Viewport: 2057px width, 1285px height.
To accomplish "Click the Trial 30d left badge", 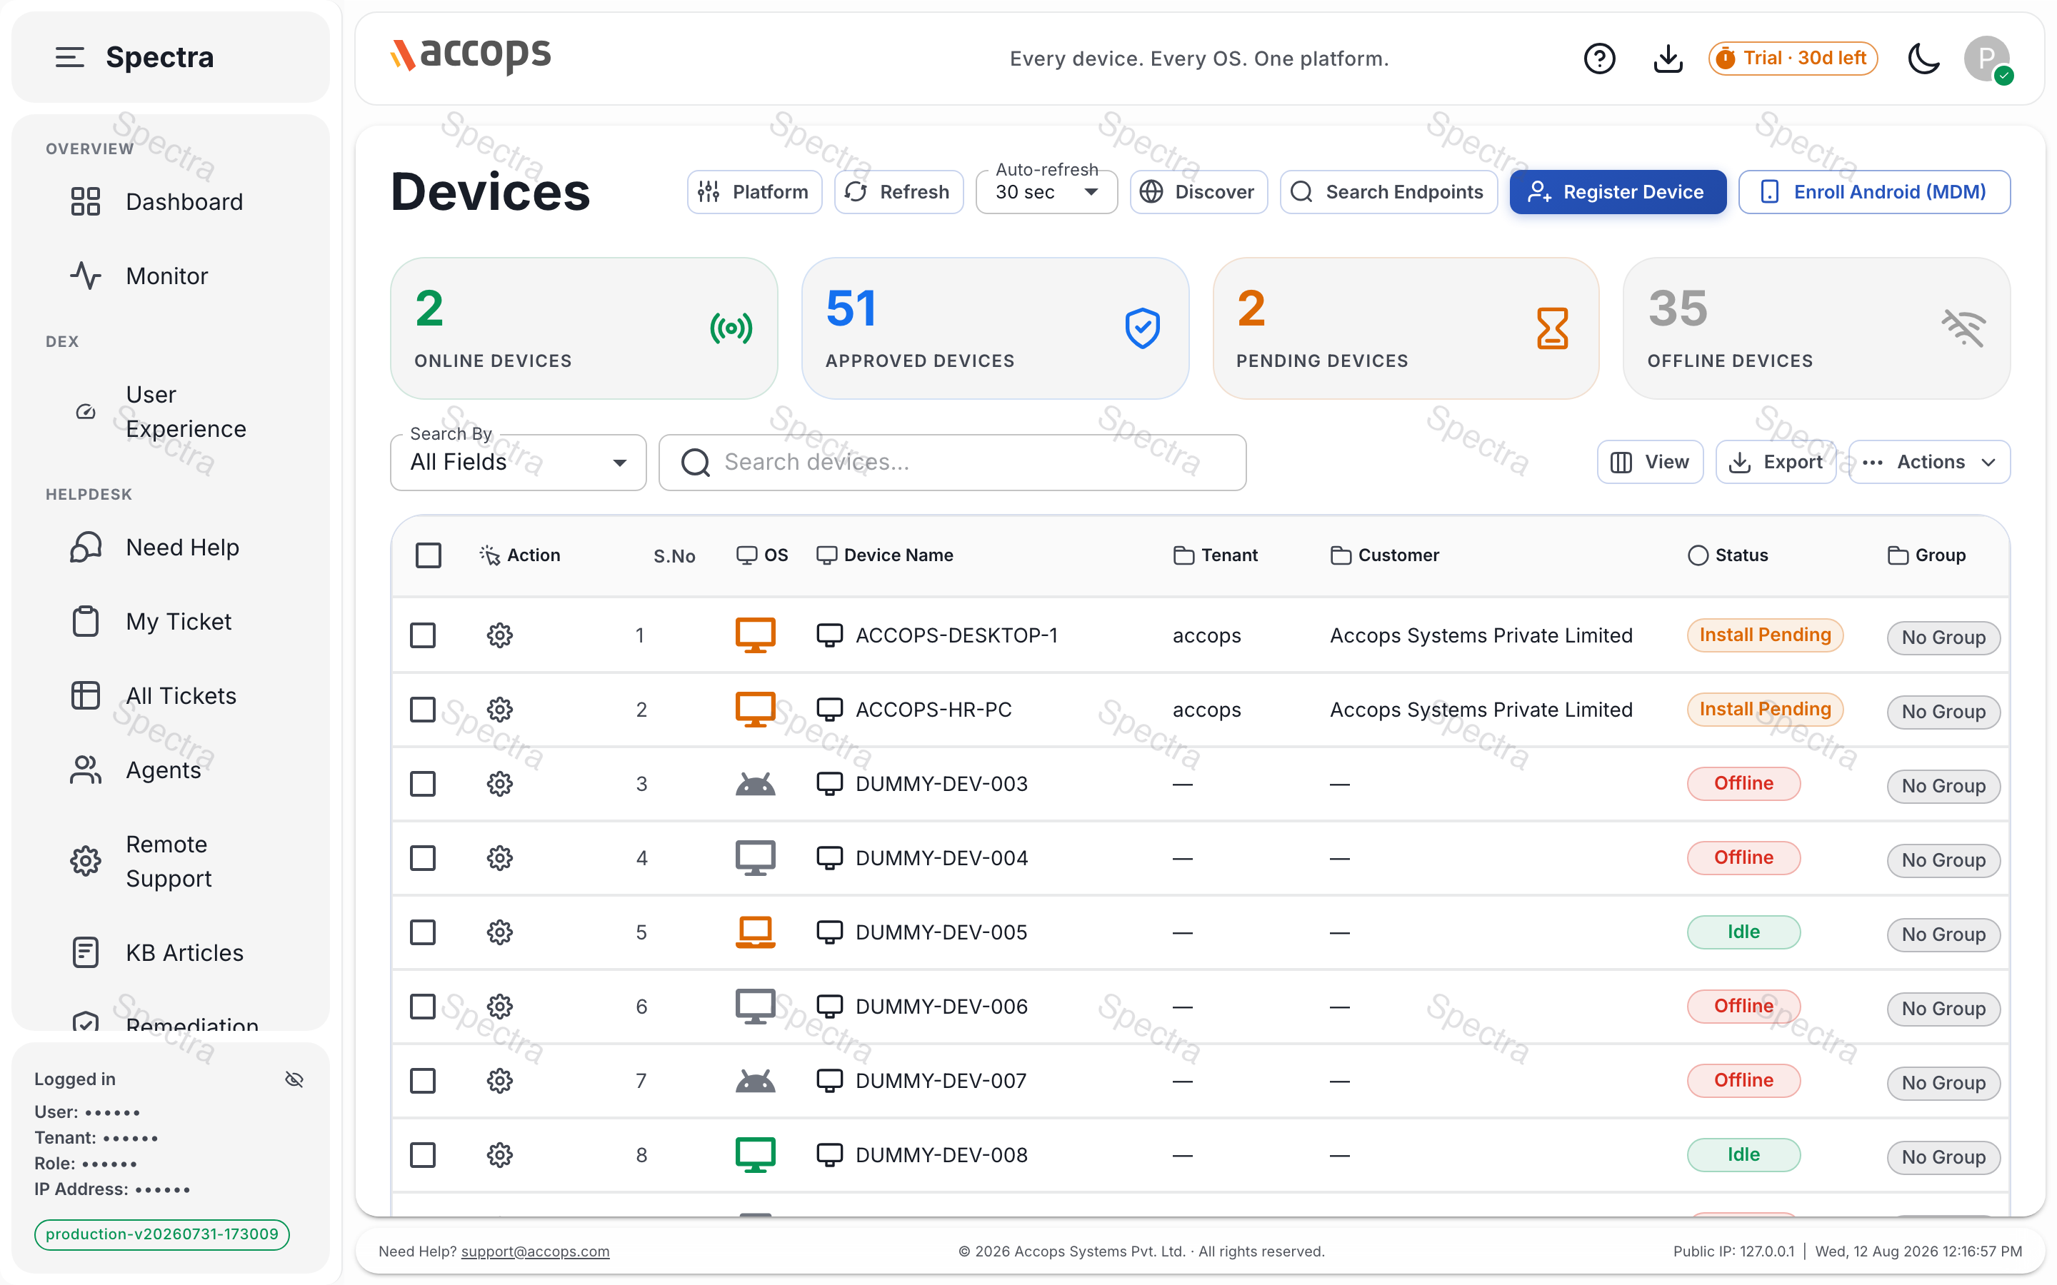I will pyautogui.click(x=1793, y=59).
